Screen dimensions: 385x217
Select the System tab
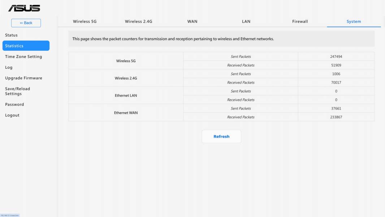pos(354,21)
